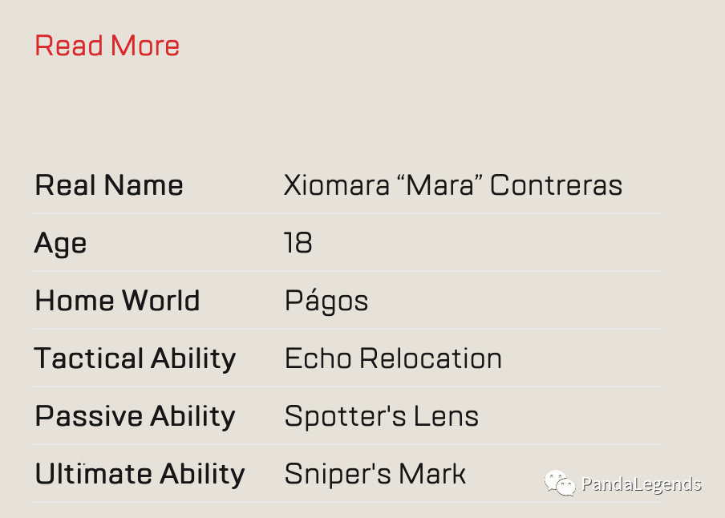This screenshot has width=725, height=518.
Task: Select the Real Name label
Action: 109,185
